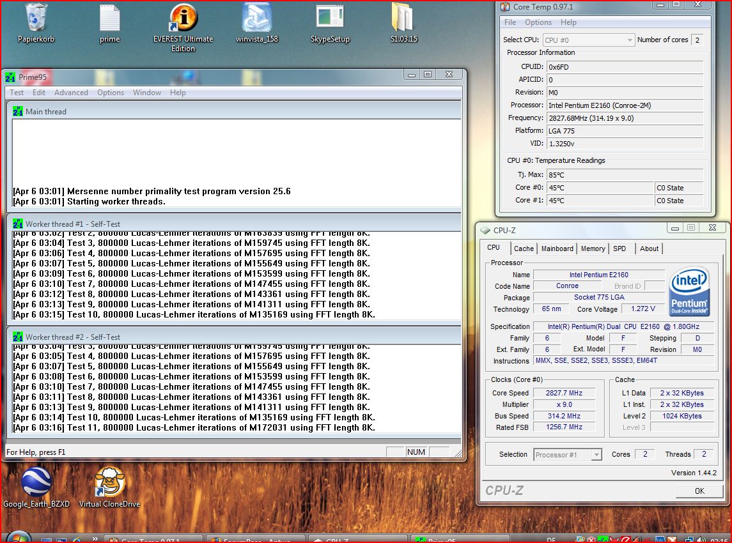732x543 pixels.
Task: Click the 'Starting worker threads.' log line
Action: click(x=89, y=201)
